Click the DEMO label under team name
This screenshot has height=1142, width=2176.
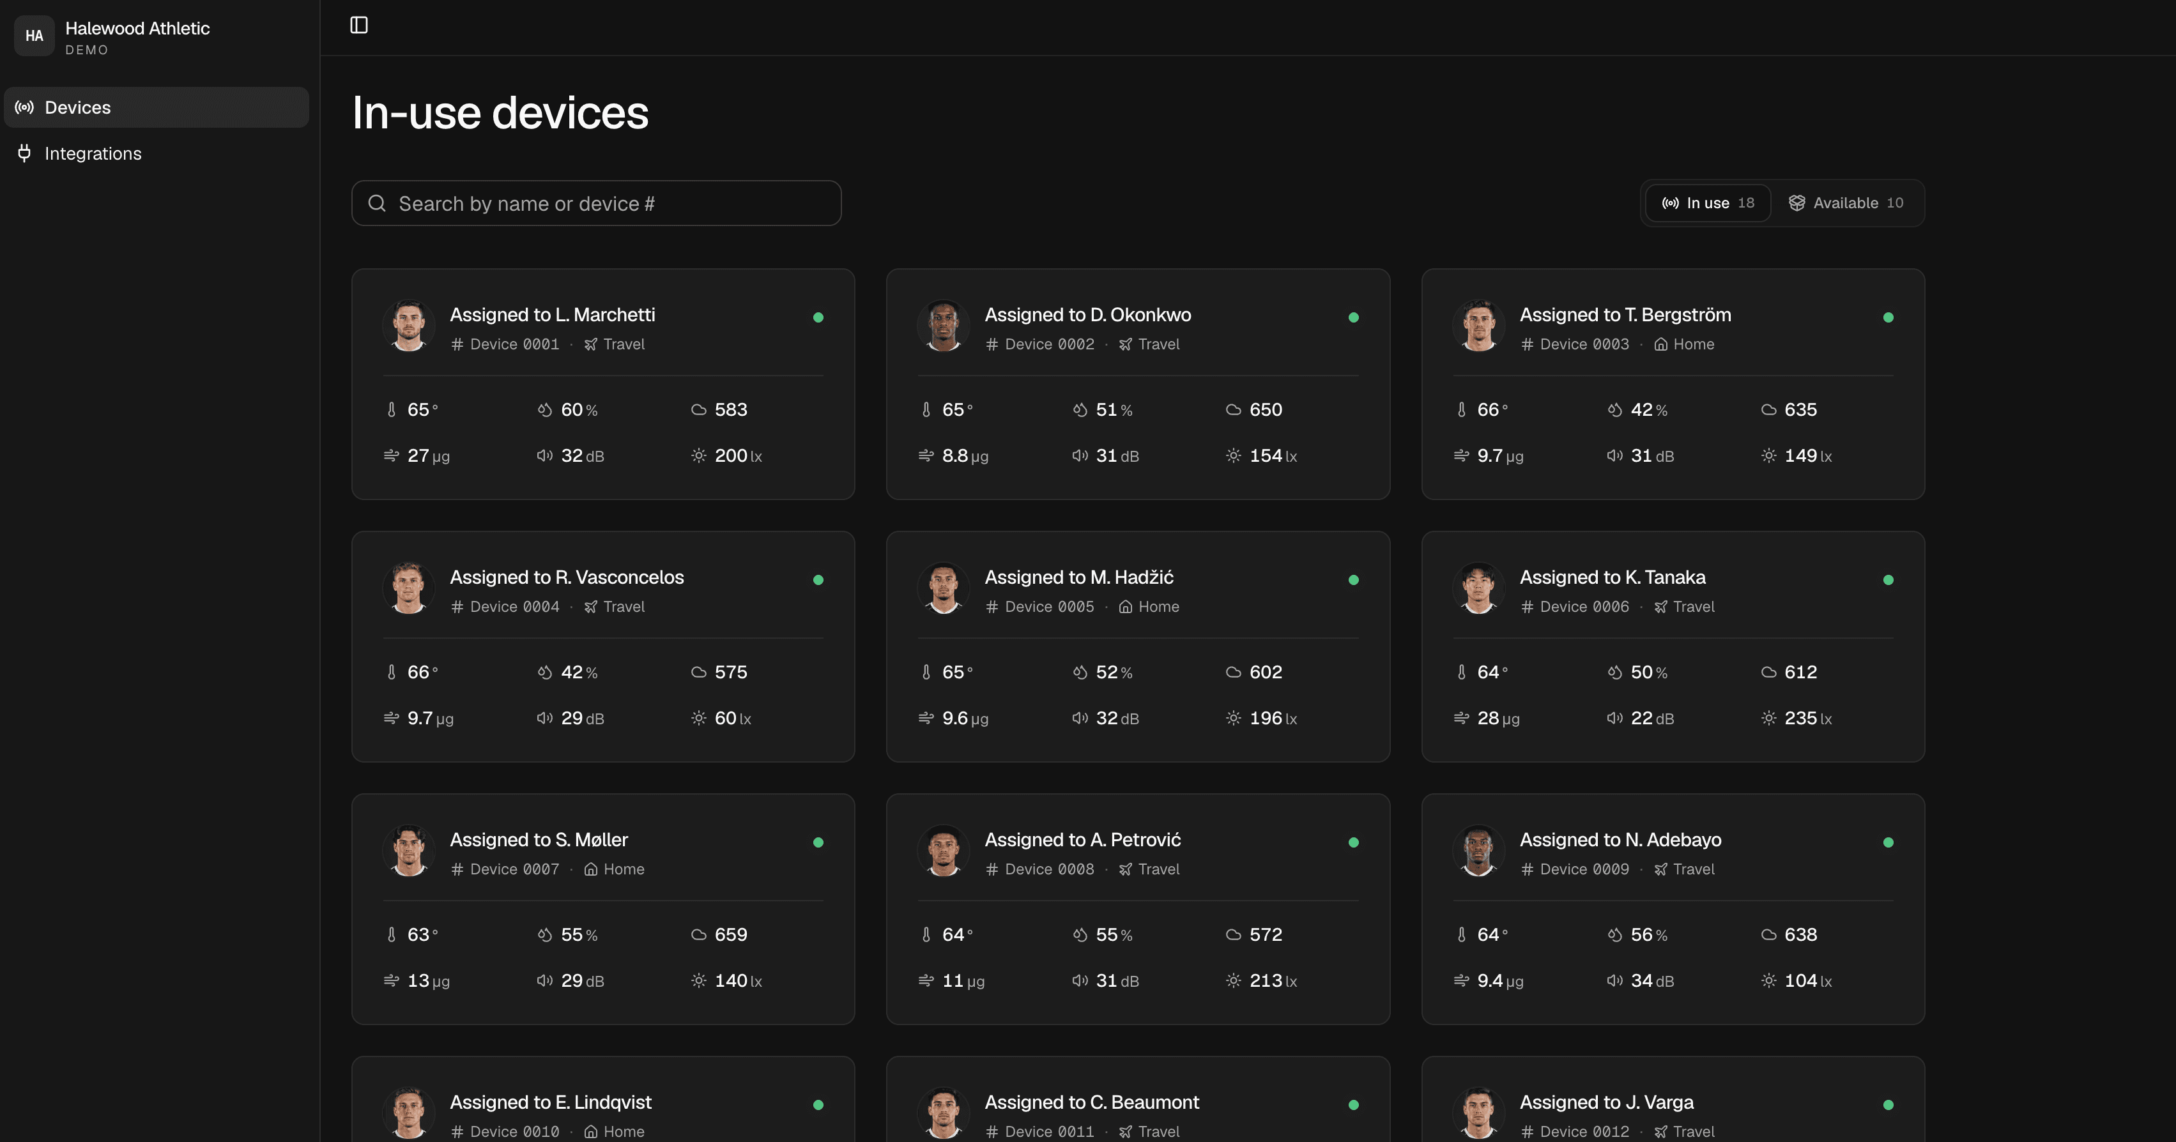tap(87, 50)
